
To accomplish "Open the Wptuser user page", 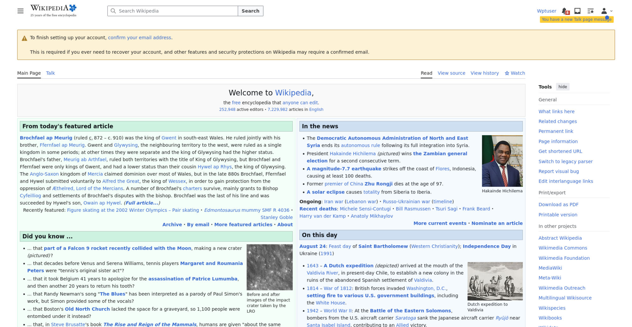I will coord(547,11).
